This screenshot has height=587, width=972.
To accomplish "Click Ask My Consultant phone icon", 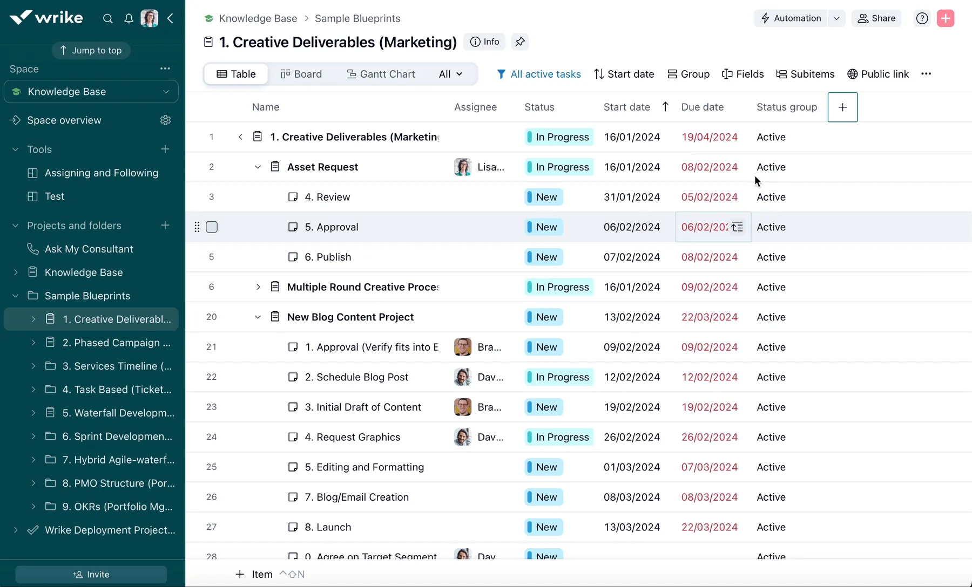I will pyautogui.click(x=32, y=249).
